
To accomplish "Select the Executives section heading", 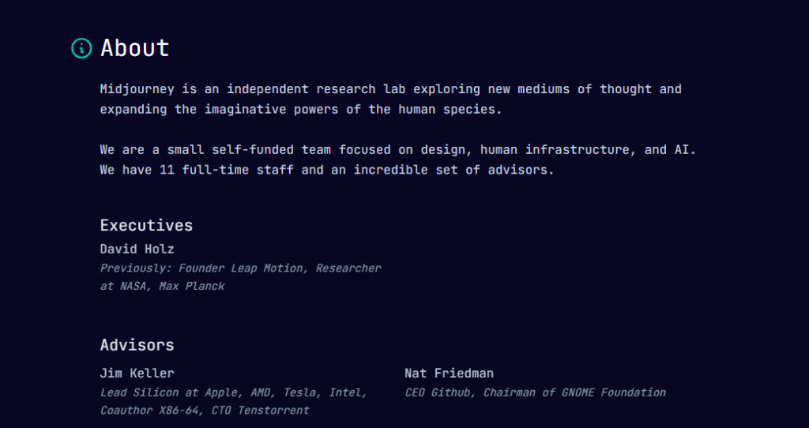I will pos(146,225).
